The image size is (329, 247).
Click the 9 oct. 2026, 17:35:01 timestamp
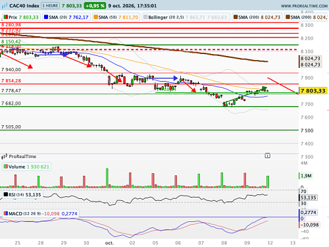click(132, 6)
